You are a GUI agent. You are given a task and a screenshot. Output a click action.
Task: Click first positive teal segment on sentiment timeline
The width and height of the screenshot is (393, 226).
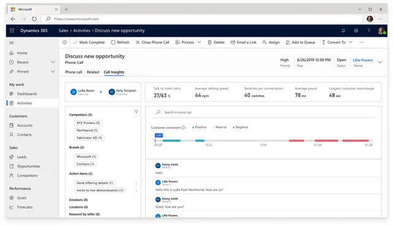pos(171,141)
